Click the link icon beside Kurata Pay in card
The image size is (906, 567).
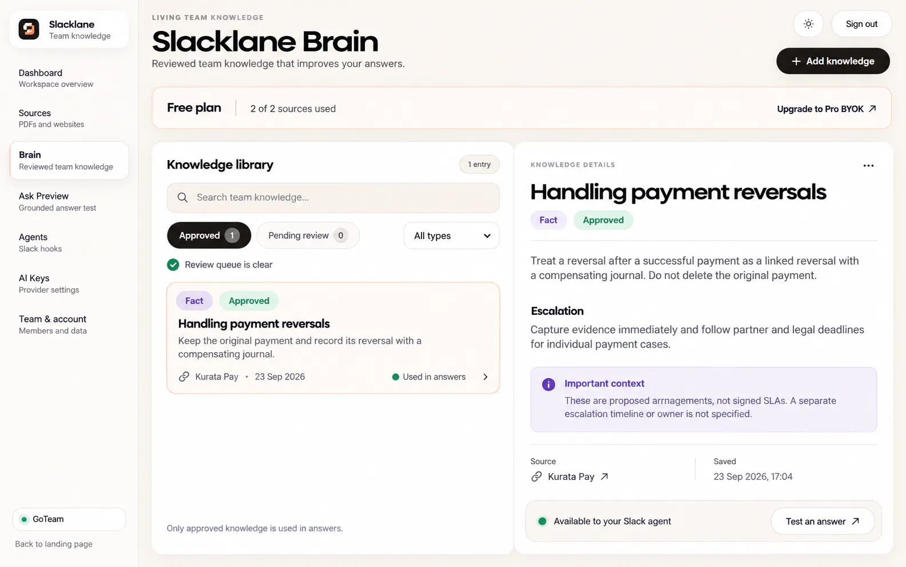coord(184,377)
